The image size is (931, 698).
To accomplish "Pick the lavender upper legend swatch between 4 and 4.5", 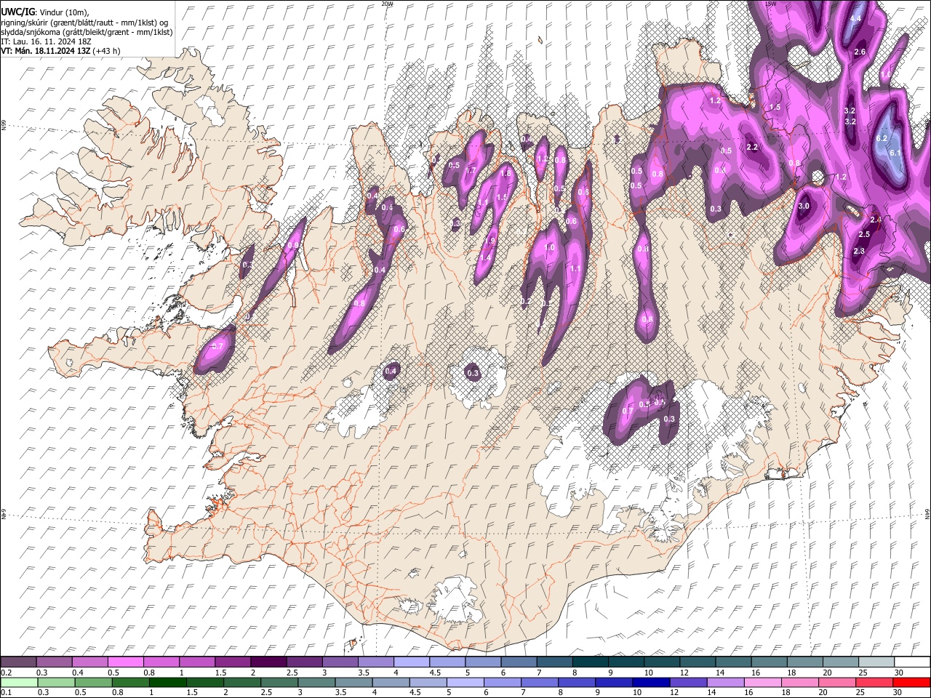I will pos(412,662).
